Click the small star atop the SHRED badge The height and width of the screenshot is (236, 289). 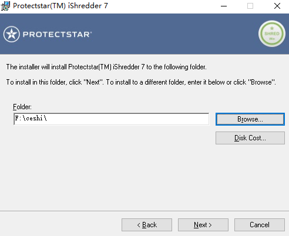pos(272,28)
